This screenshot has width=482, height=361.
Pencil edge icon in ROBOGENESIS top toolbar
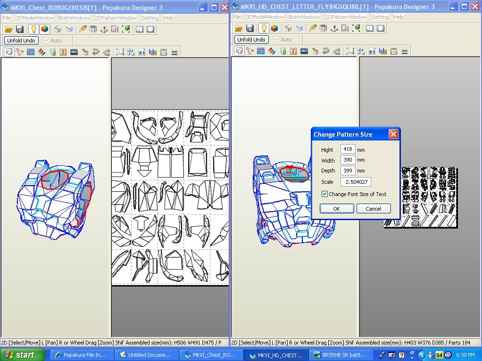[83, 29]
